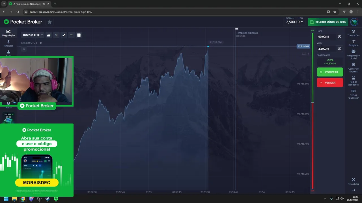Screen dimensions: 362x203
Task: Click the horizontal line tool icon
Action: click(71, 35)
